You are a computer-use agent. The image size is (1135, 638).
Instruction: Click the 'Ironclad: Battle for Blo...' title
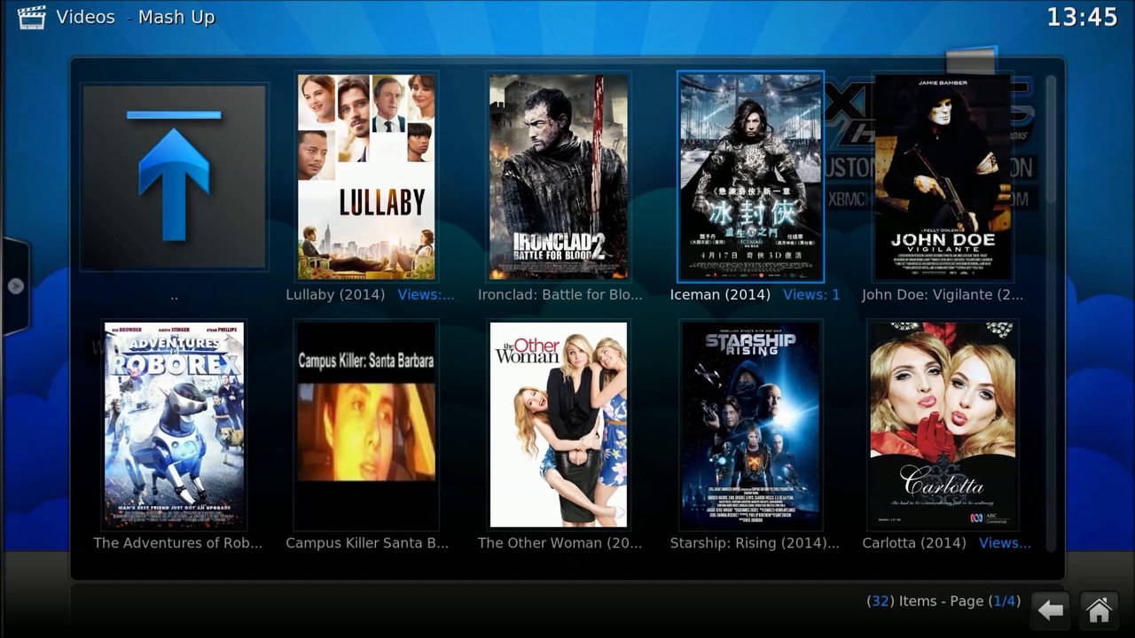(x=560, y=294)
